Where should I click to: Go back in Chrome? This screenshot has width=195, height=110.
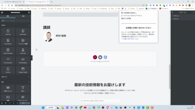(2, 5)
